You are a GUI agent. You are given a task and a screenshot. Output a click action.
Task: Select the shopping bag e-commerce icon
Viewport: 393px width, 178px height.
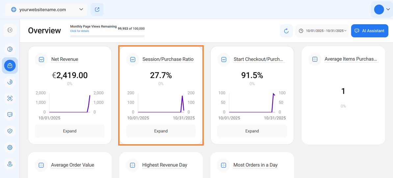pos(10,66)
